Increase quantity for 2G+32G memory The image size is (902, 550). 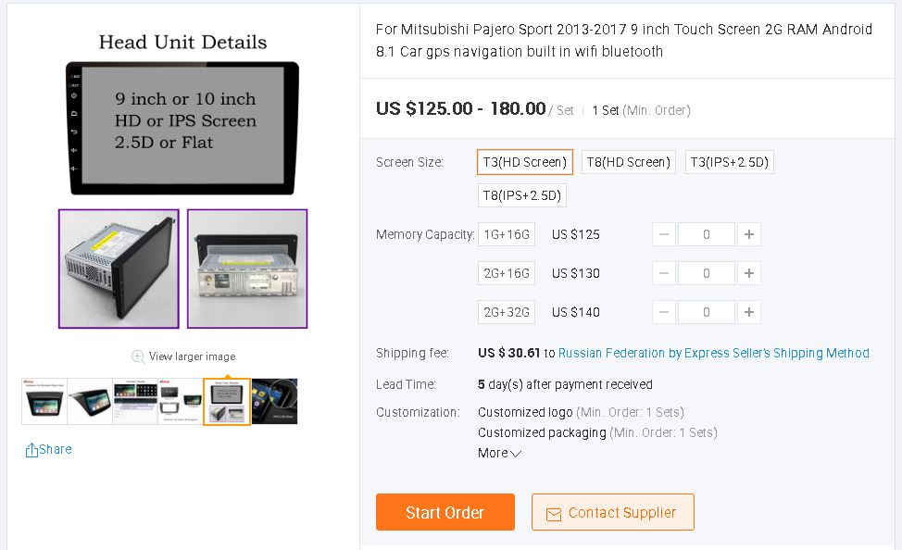749,312
